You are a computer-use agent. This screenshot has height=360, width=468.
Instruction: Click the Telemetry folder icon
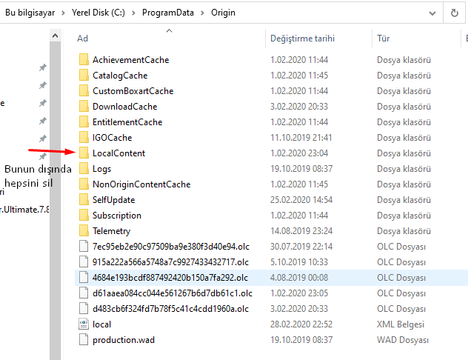[x=84, y=231]
